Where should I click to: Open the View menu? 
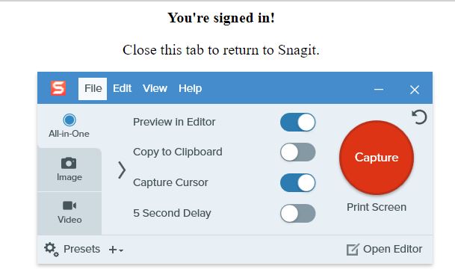point(155,88)
